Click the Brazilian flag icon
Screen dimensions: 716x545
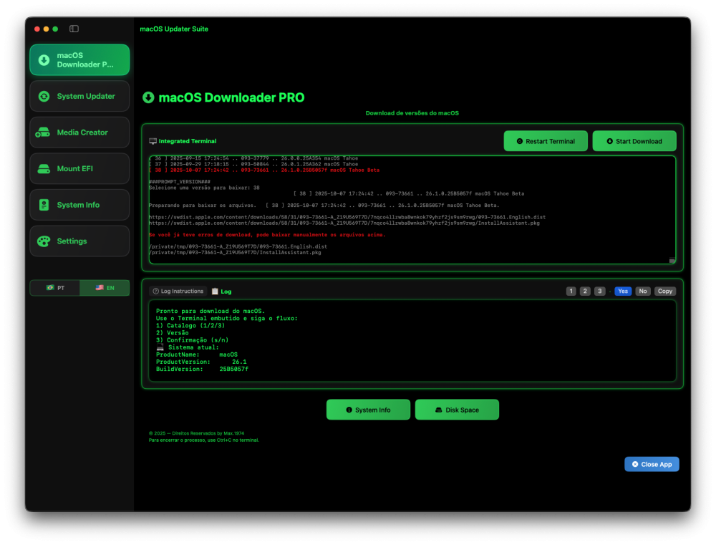50,288
